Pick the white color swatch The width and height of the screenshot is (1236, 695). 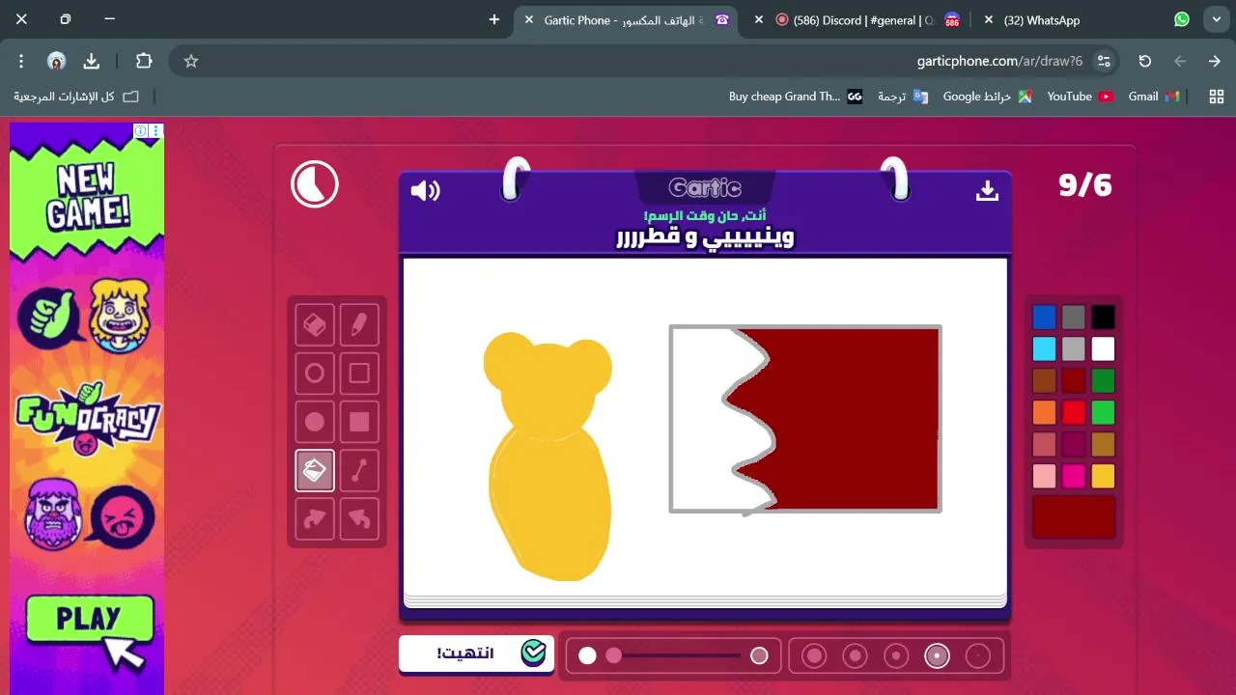(1103, 348)
